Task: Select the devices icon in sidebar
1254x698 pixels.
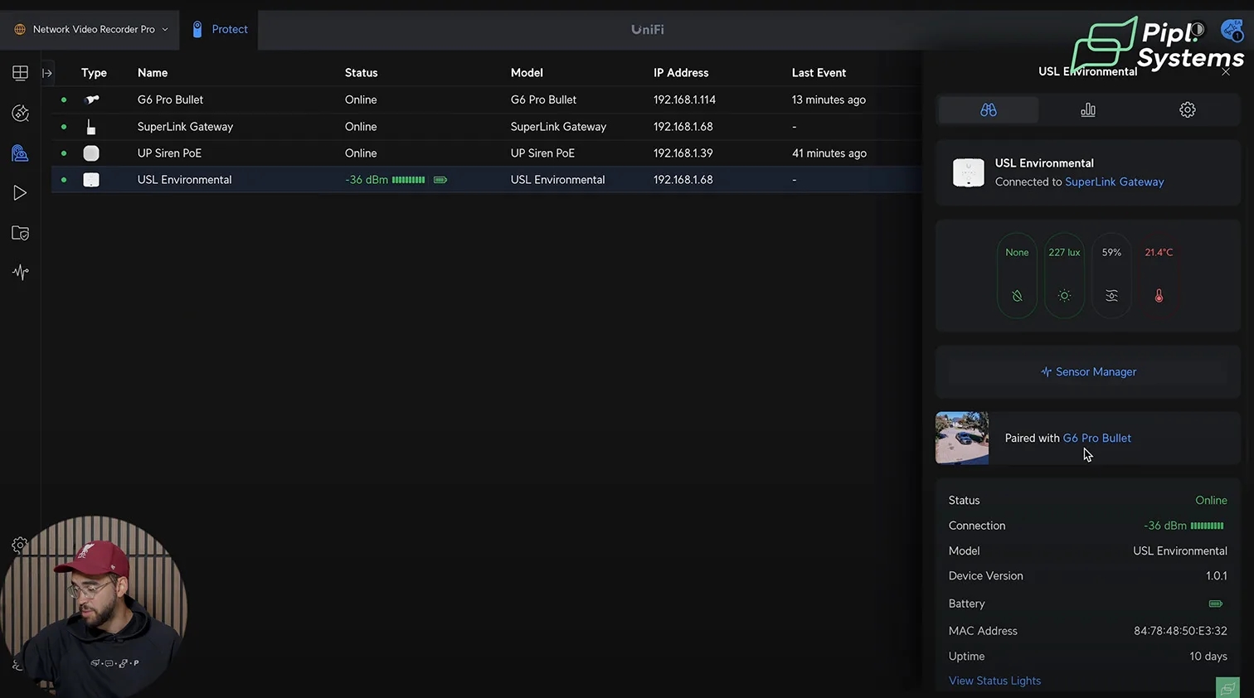Action: [20, 153]
